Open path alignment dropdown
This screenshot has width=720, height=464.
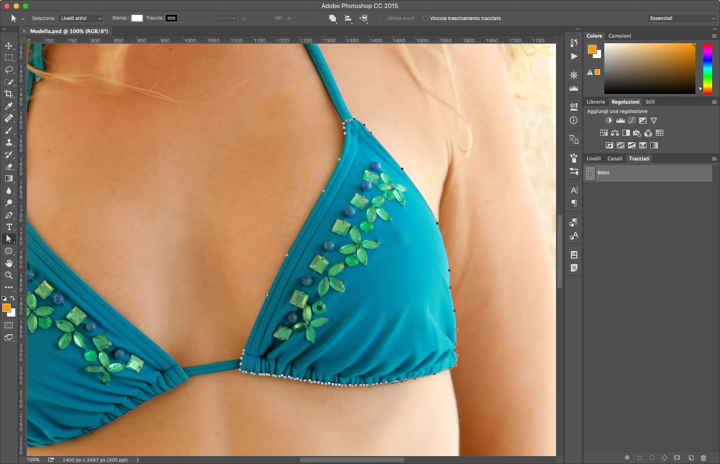click(348, 19)
